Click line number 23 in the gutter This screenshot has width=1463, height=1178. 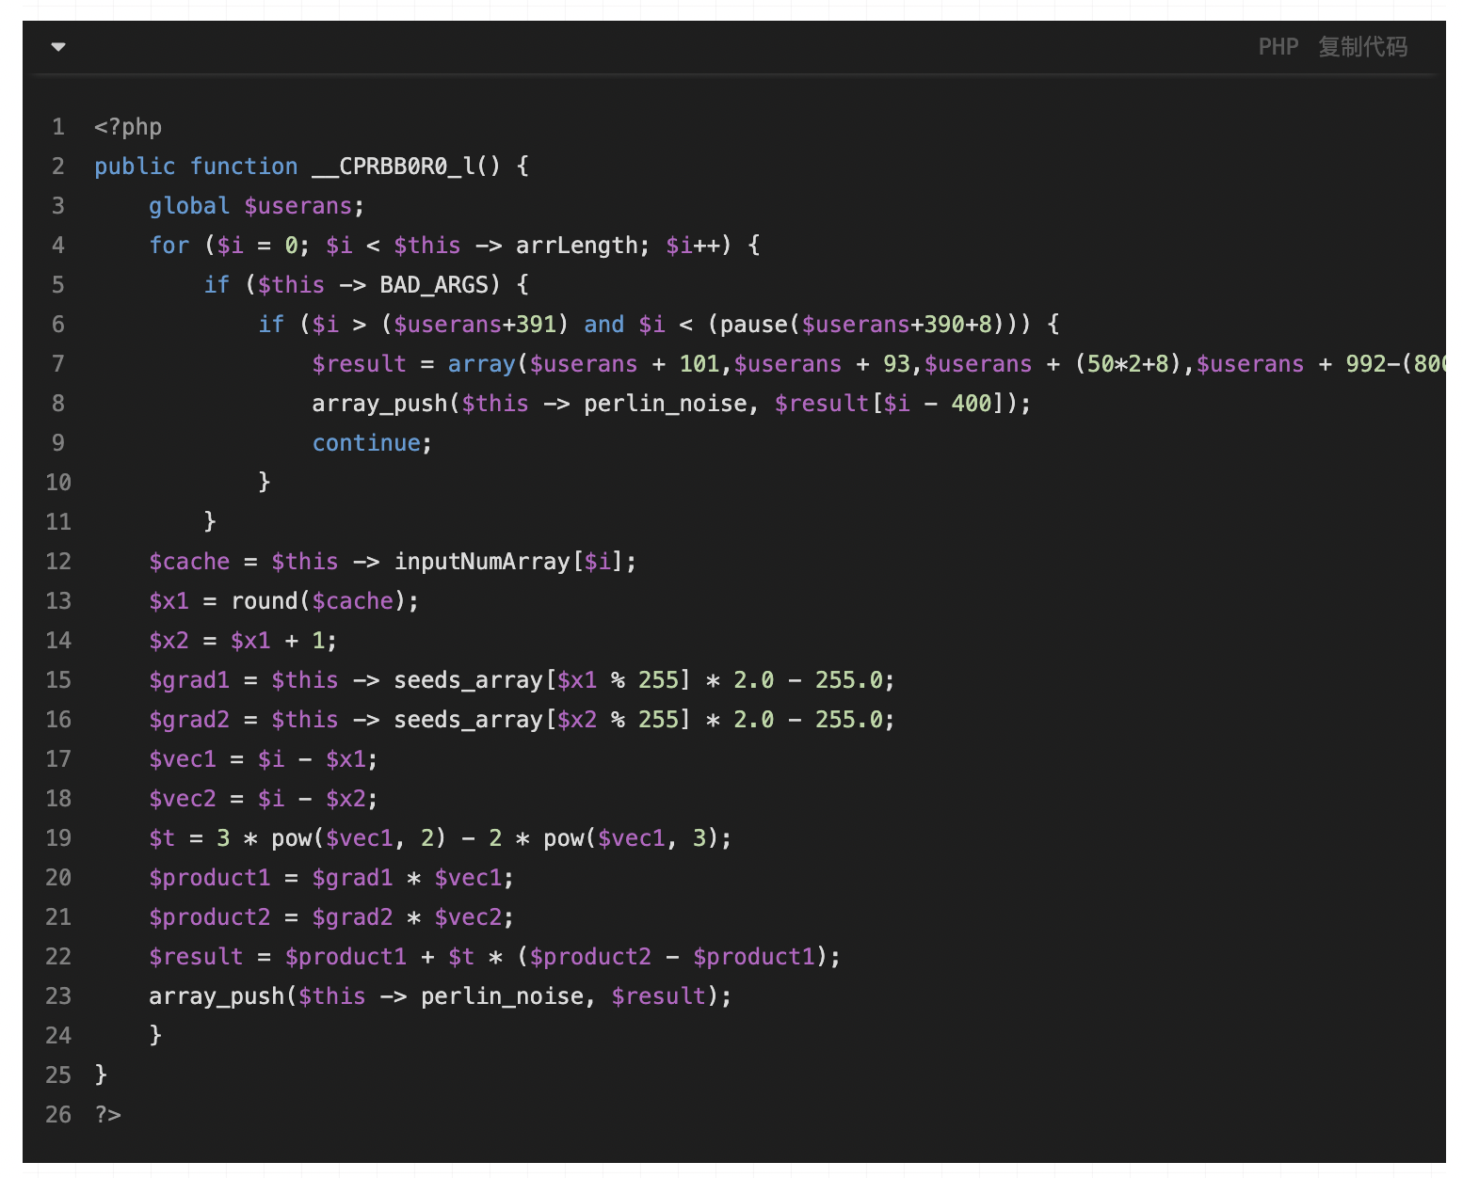tap(58, 996)
